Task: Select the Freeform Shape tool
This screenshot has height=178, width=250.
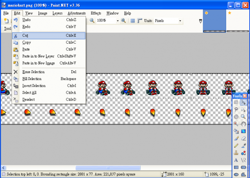Action: coord(243,174)
